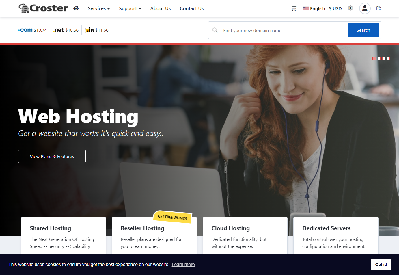The width and height of the screenshot is (399, 275).
Task: Click the login arrow icon
Action: (x=379, y=8)
